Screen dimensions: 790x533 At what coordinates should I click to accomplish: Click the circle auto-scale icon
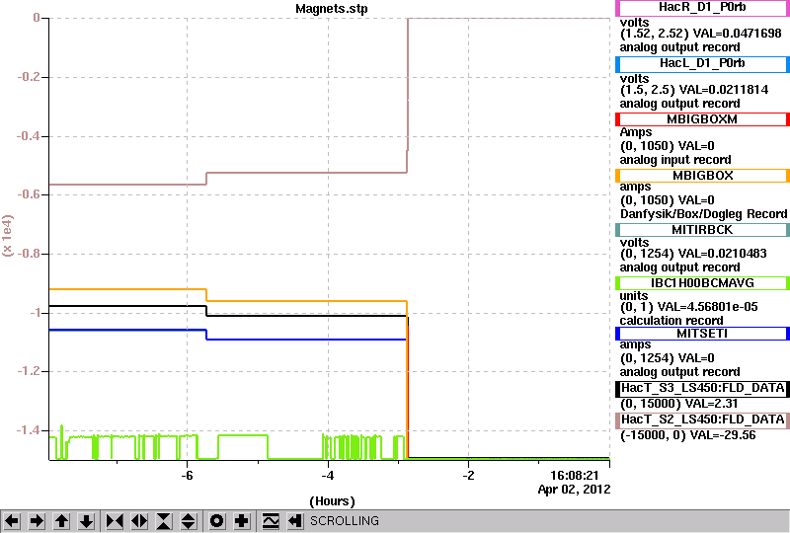click(216, 521)
